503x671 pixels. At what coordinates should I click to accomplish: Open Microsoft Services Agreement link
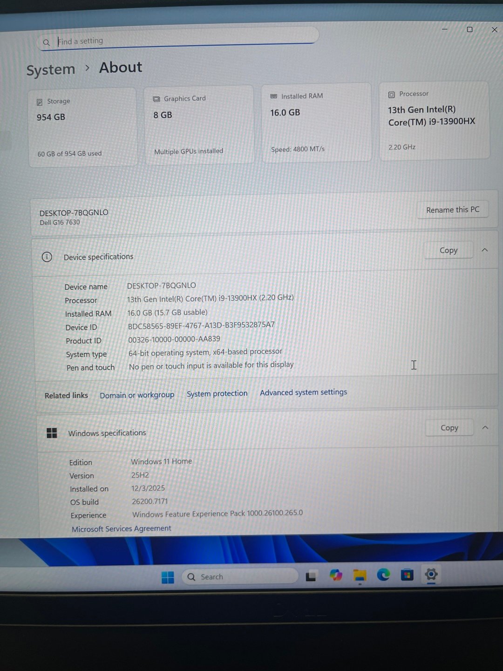[x=121, y=529]
